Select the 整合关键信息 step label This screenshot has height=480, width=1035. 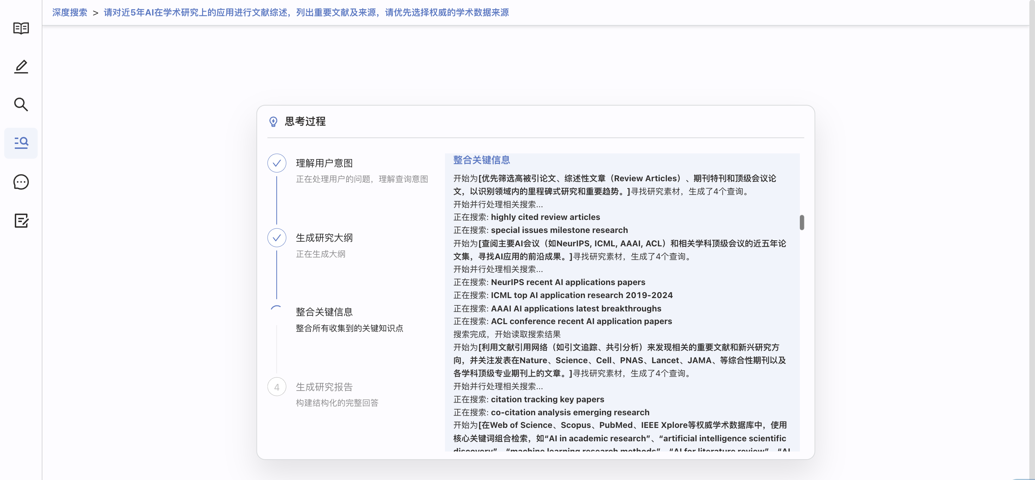pyautogui.click(x=324, y=312)
